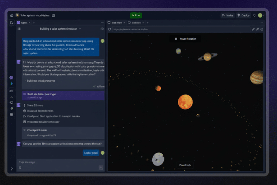Open the list panel icon in sidebar
Viewport: 277px width, 185px height.
(x=11, y=91)
